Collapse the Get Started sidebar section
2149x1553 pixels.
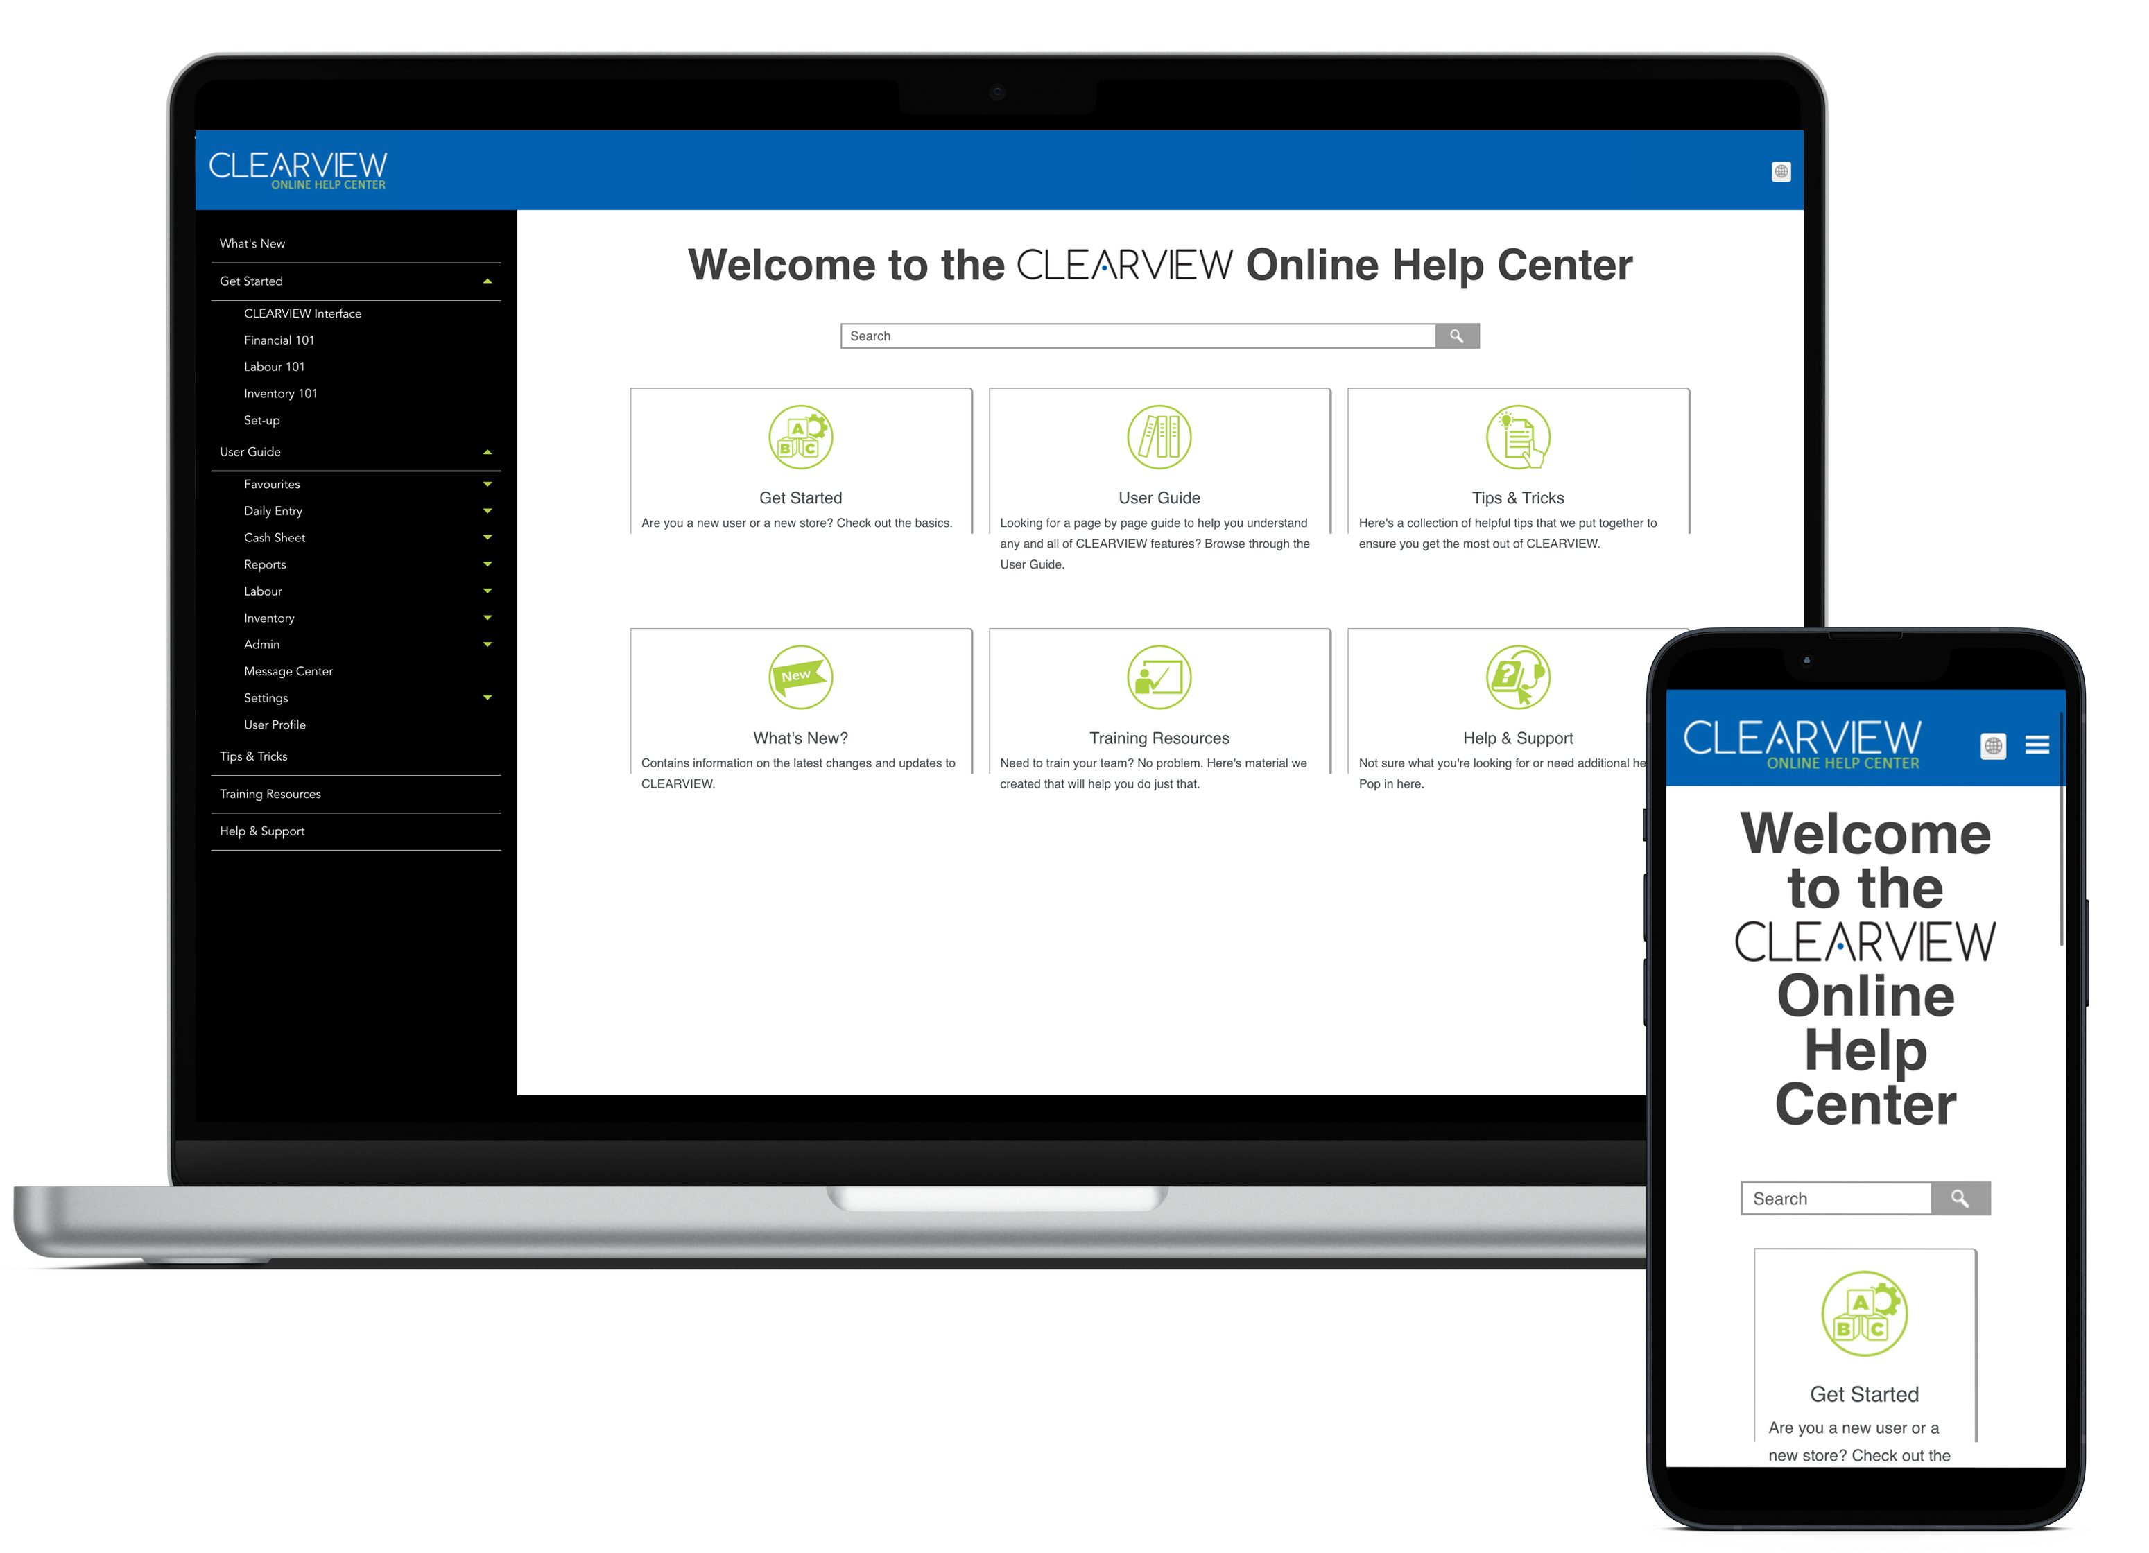pyautogui.click(x=484, y=280)
